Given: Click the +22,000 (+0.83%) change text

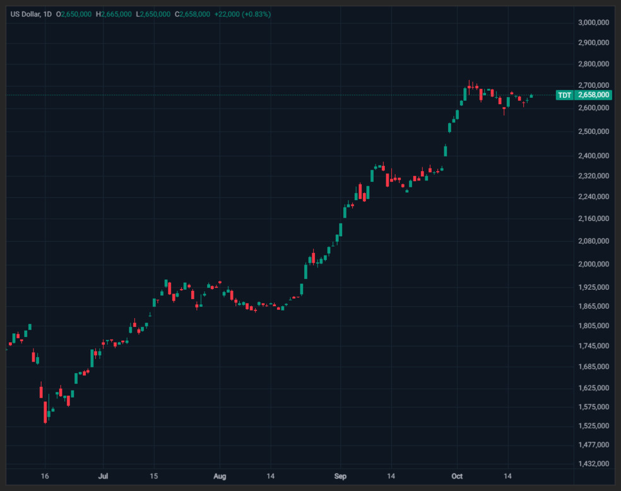Looking at the screenshot, I should point(242,15).
